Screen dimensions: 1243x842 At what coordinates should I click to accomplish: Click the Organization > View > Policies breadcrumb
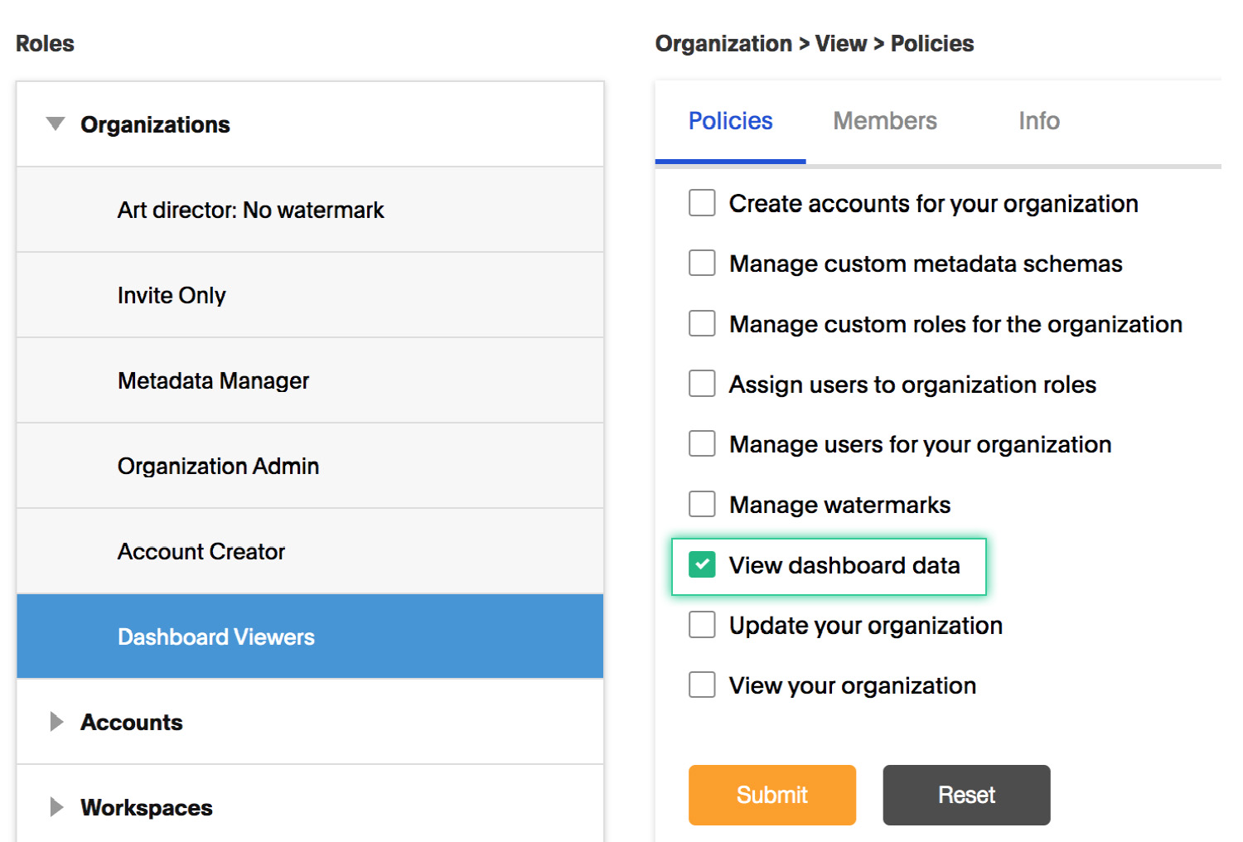pyautogui.click(x=815, y=43)
